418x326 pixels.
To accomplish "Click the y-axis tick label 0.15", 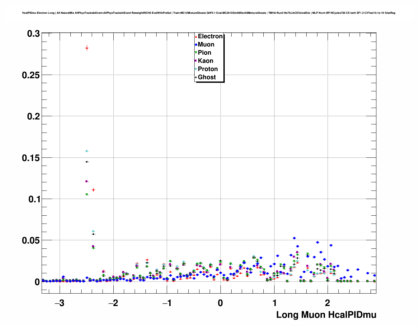I will [x=31, y=158].
